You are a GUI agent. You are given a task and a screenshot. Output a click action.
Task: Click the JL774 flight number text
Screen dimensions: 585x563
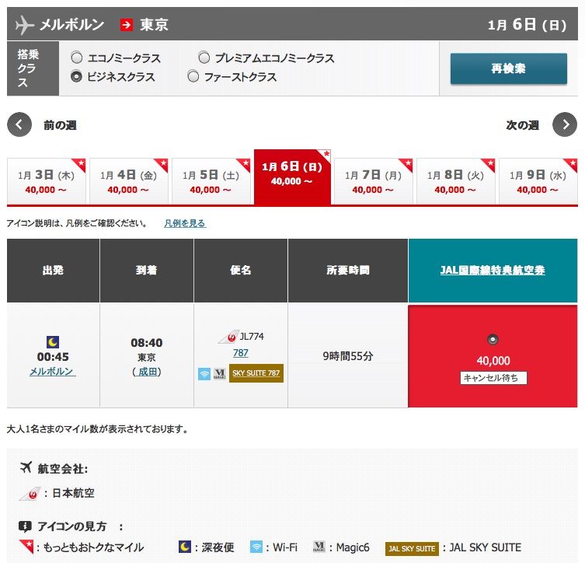pyautogui.click(x=252, y=337)
